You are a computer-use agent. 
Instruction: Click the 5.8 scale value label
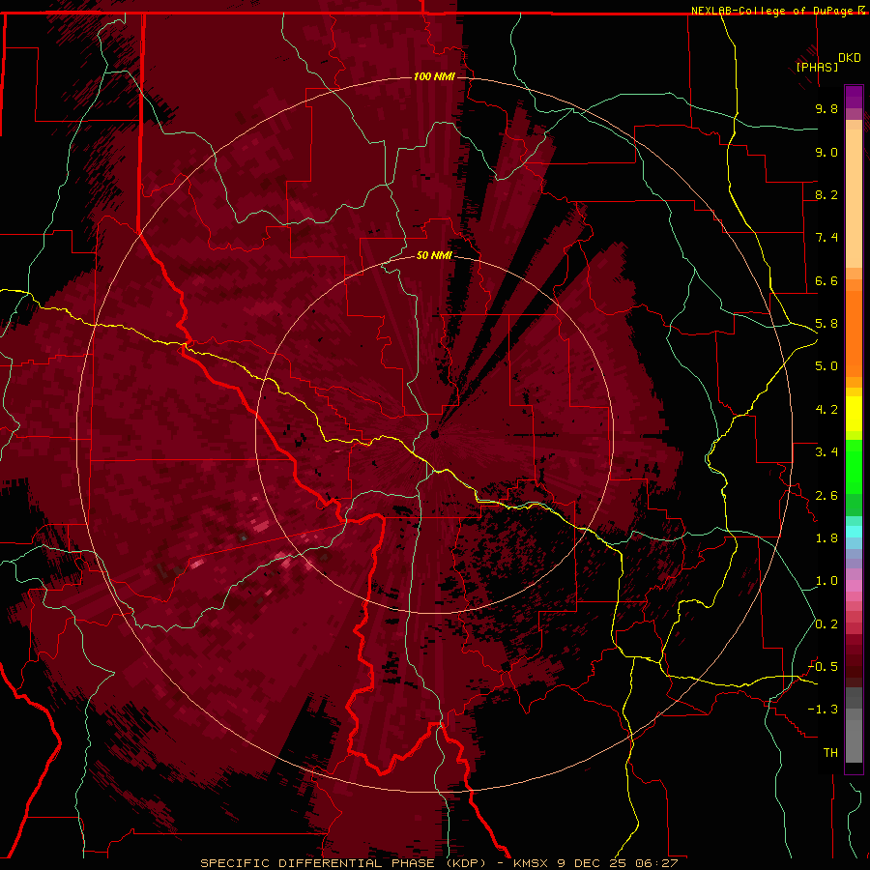point(826,324)
